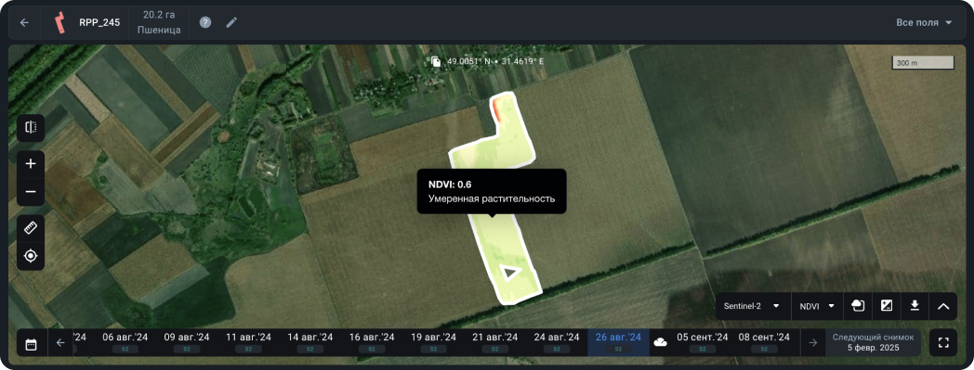974x370 pixels.
Task: Select the 21 авг.'24 image
Action: pyautogui.click(x=495, y=342)
